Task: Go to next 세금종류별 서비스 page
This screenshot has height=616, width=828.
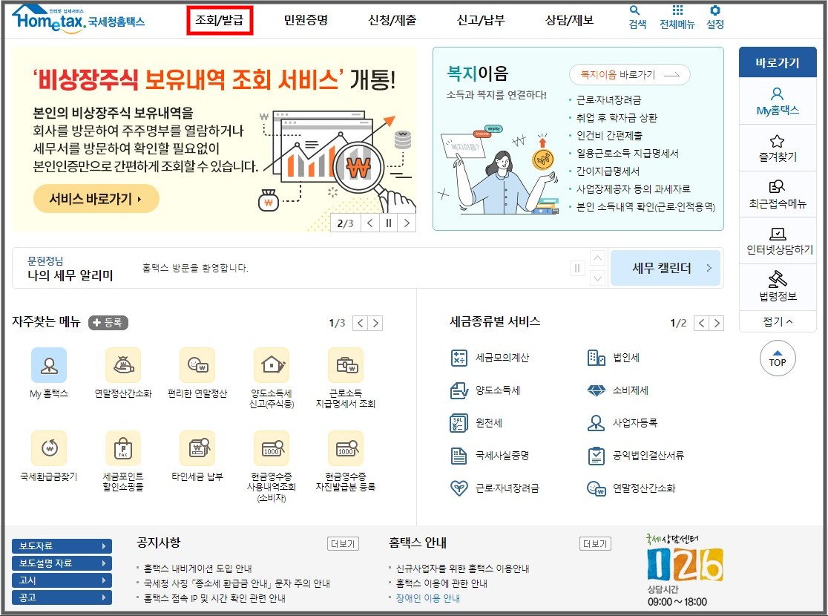Action: click(x=717, y=323)
